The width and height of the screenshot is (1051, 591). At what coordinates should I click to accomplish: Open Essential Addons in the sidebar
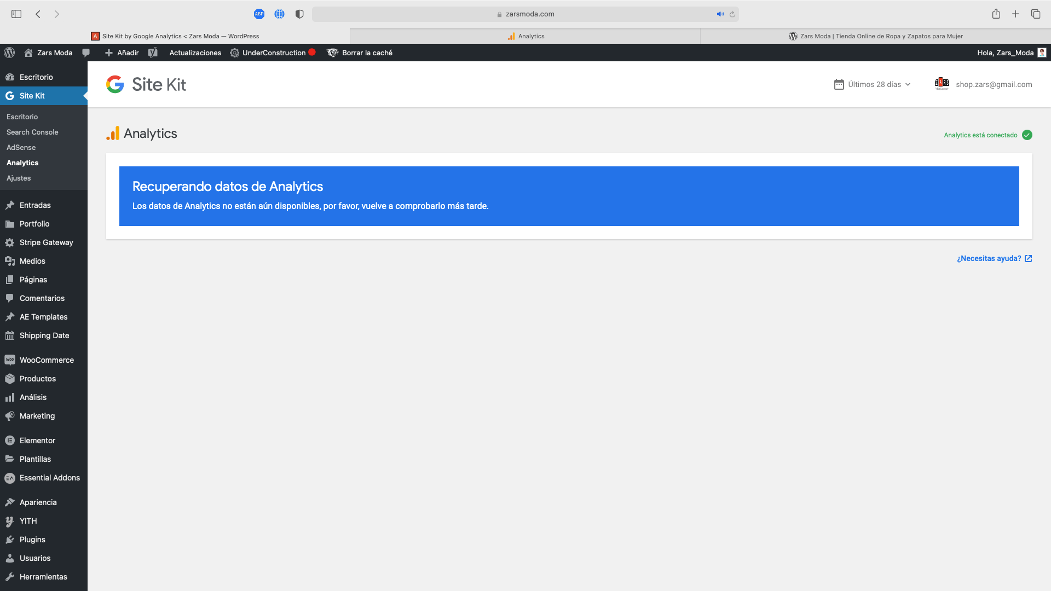click(x=44, y=478)
